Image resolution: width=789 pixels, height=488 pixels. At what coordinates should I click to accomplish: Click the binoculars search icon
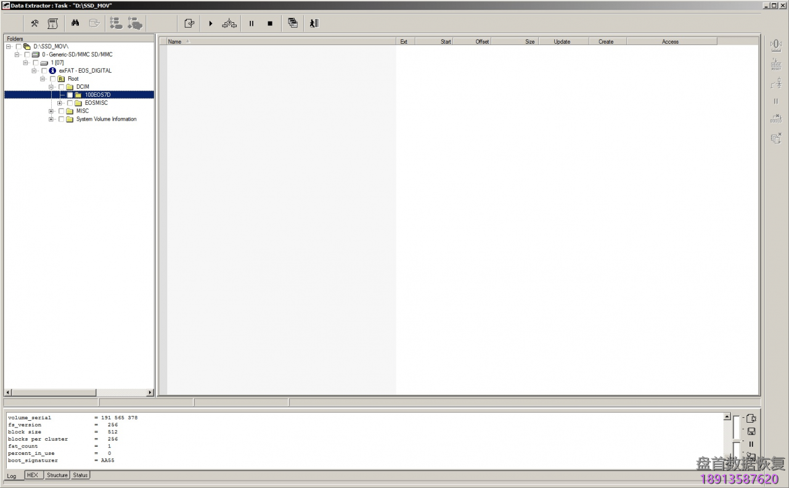pos(75,23)
